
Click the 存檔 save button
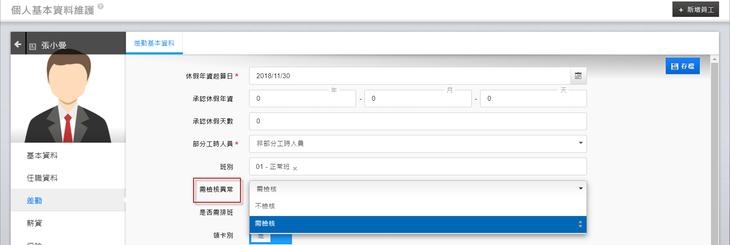point(682,66)
